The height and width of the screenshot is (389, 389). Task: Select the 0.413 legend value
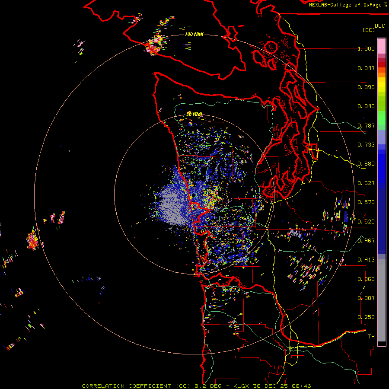(366, 260)
